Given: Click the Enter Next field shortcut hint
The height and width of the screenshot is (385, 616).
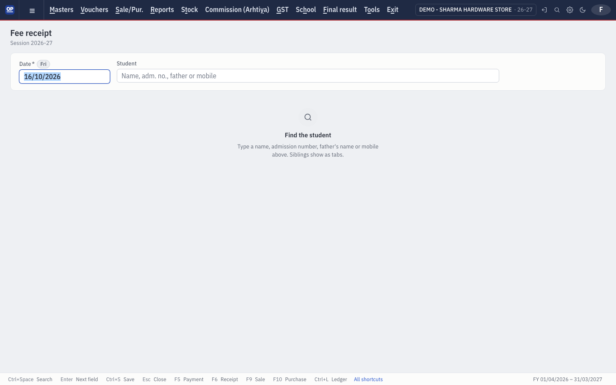Looking at the screenshot, I should (79, 379).
